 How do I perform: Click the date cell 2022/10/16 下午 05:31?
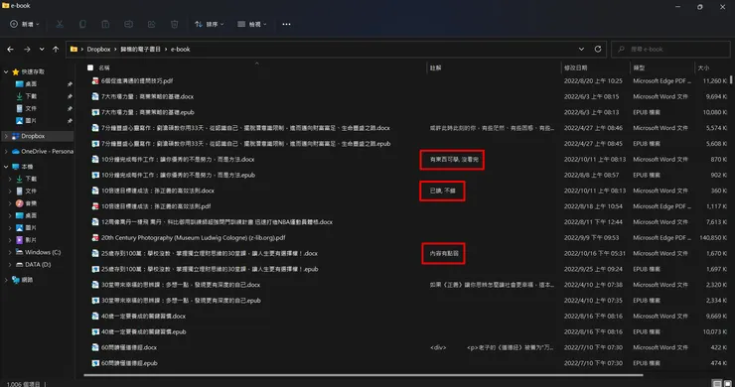(594, 253)
